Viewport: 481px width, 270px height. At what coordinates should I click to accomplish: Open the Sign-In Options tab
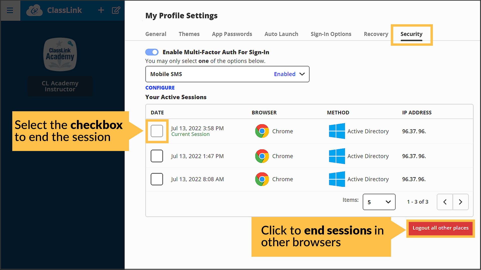click(331, 34)
